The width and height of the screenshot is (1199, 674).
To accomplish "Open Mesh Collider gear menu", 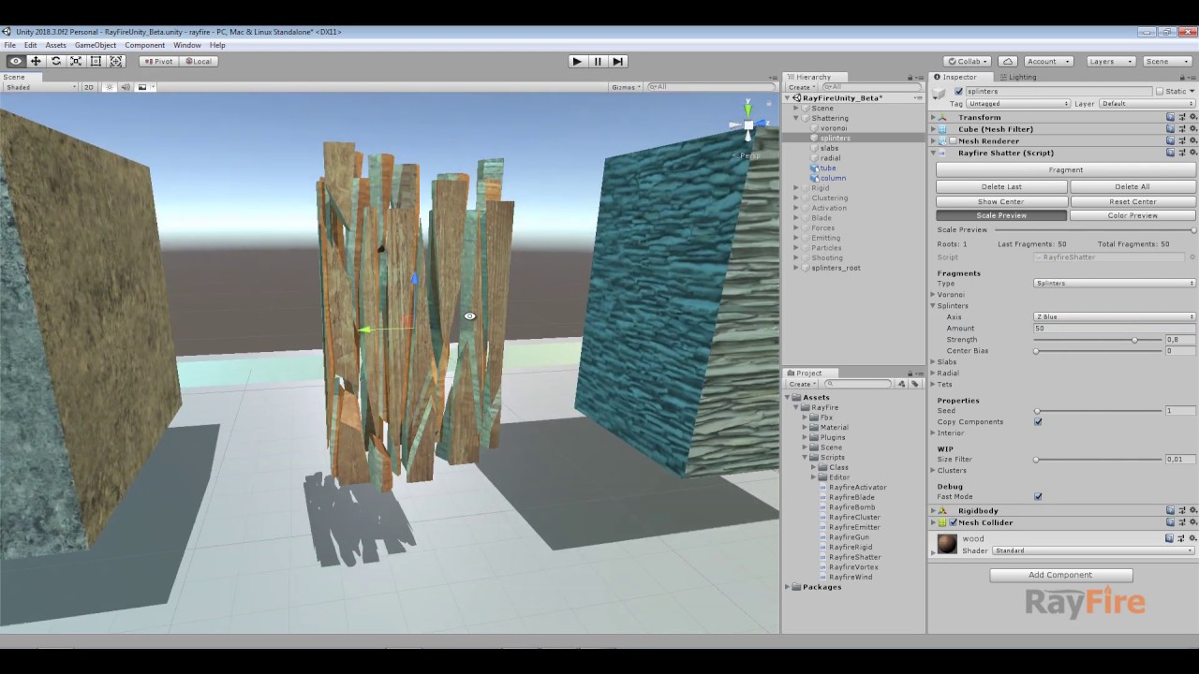I will 1192,522.
